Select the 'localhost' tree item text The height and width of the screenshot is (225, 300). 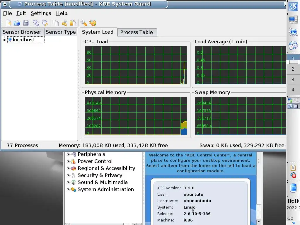pyautogui.click(x=23, y=40)
